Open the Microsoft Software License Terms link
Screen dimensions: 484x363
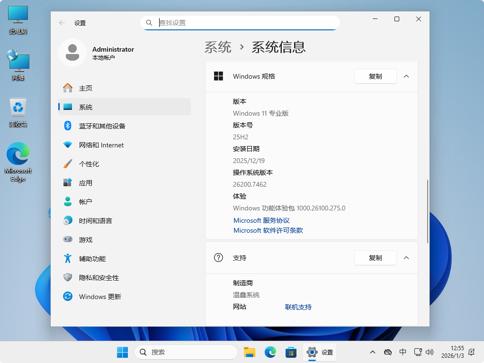click(x=268, y=230)
